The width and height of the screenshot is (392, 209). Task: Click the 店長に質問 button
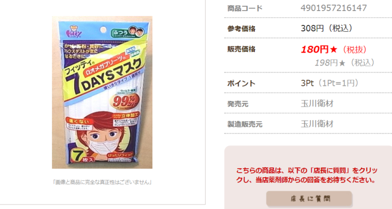point(309,199)
